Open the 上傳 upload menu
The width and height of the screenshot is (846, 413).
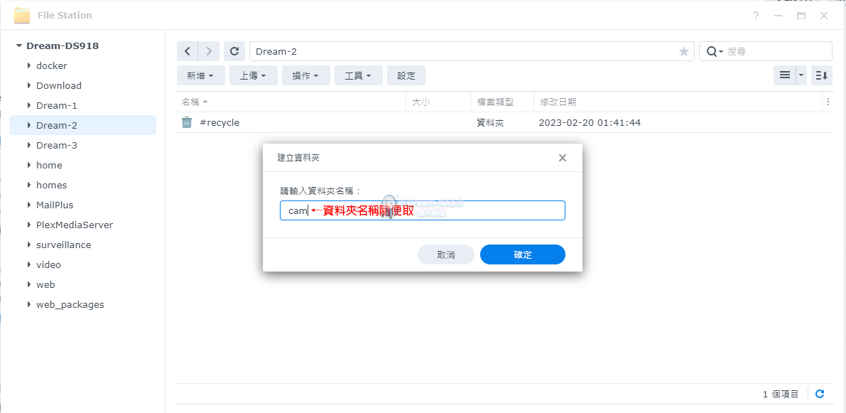point(253,75)
